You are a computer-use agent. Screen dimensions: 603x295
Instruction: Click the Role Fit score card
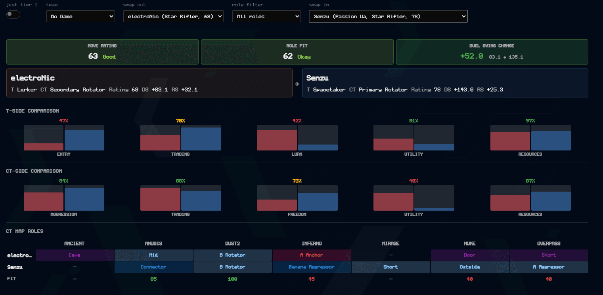(297, 52)
